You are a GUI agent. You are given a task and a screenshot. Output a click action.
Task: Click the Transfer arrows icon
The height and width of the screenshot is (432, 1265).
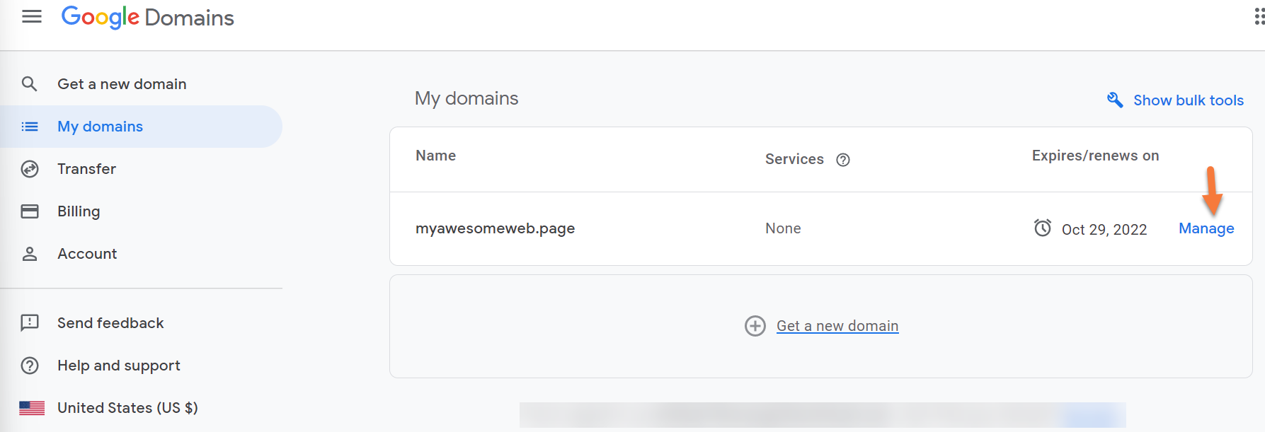[30, 169]
